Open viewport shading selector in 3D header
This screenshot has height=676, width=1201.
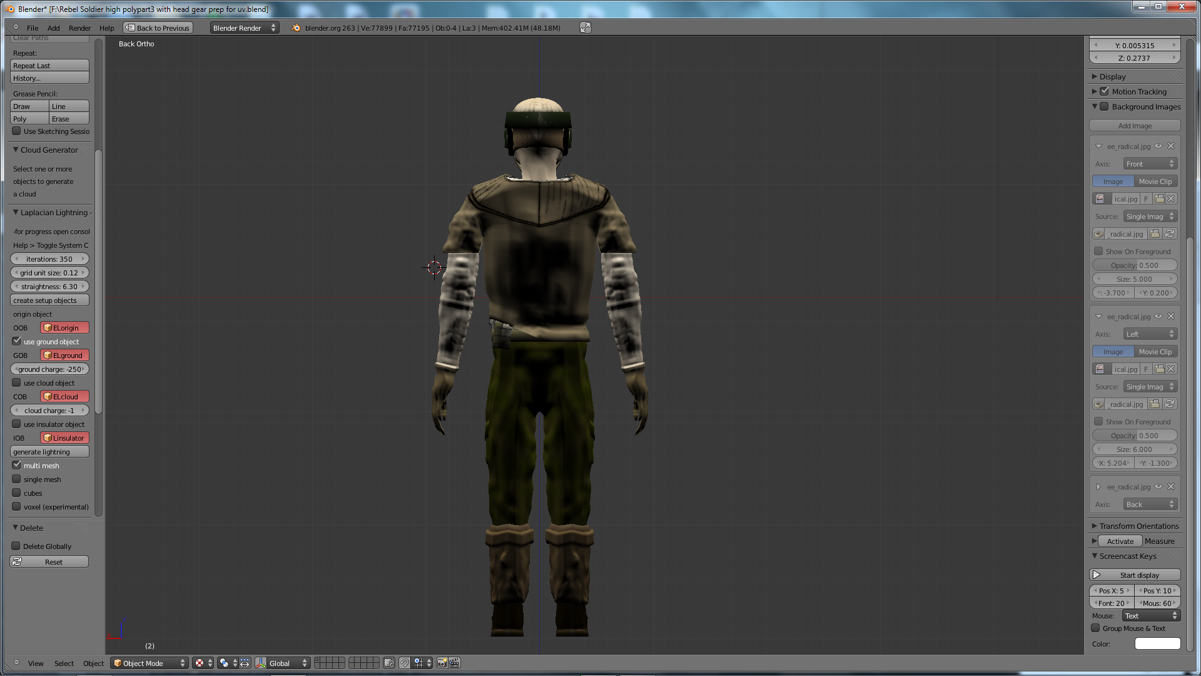[x=203, y=663]
